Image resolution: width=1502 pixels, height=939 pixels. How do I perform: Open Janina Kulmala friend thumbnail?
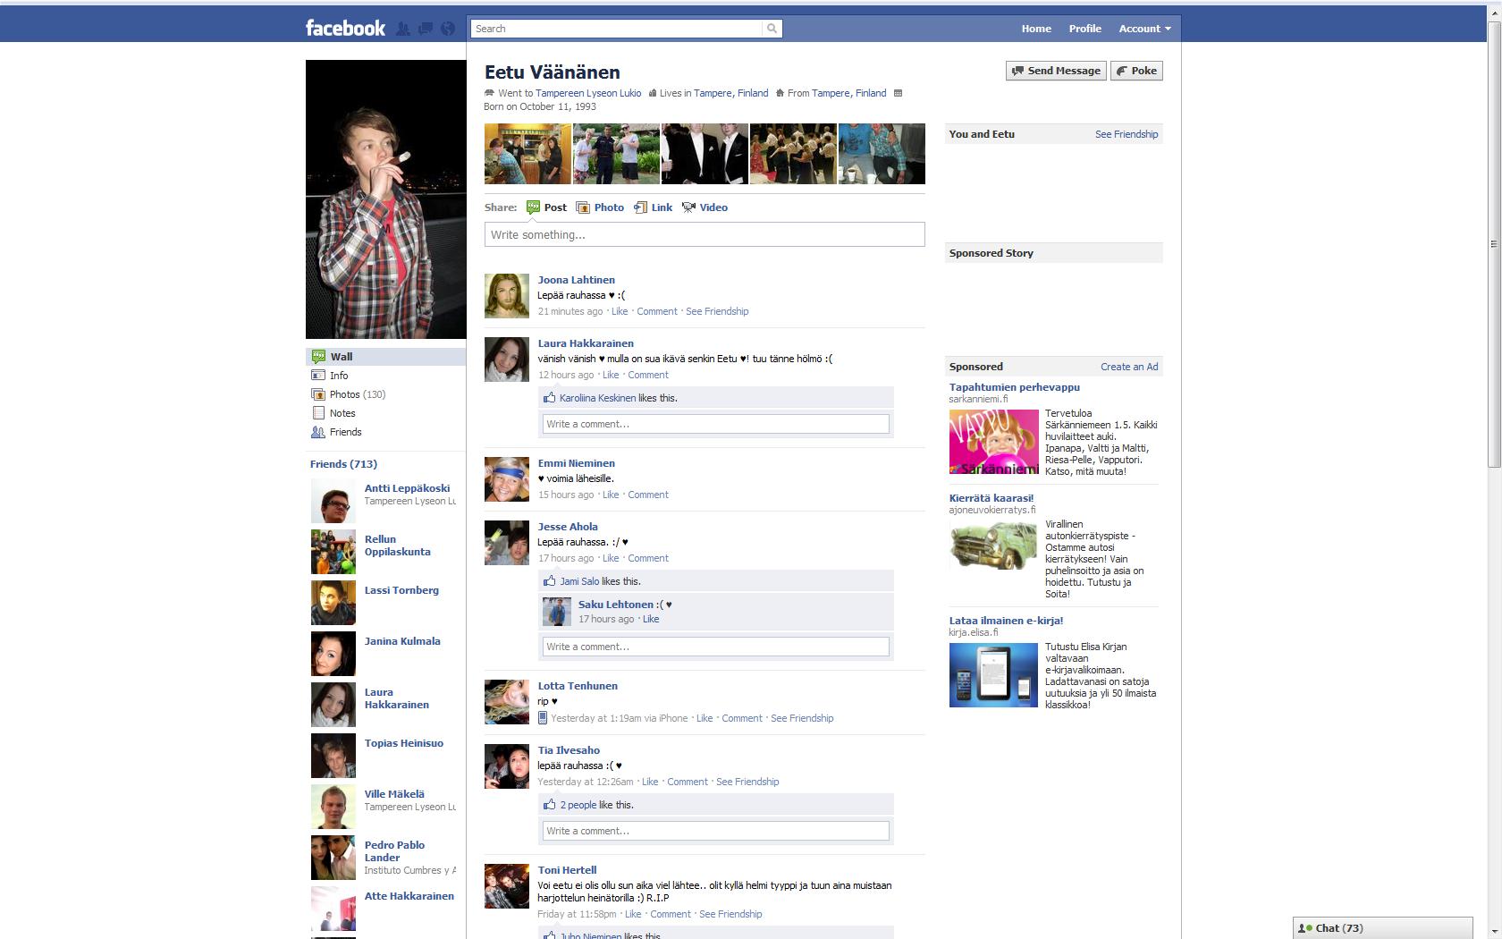(x=333, y=655)
